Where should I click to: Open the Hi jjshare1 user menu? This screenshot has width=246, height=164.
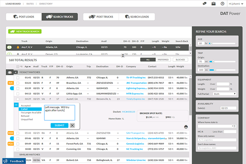point(236,4)
